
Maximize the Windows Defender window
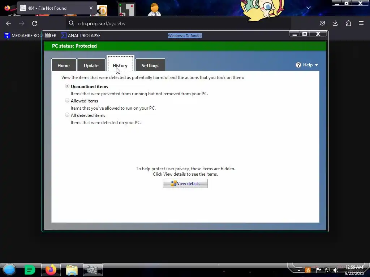coord(305,34)
